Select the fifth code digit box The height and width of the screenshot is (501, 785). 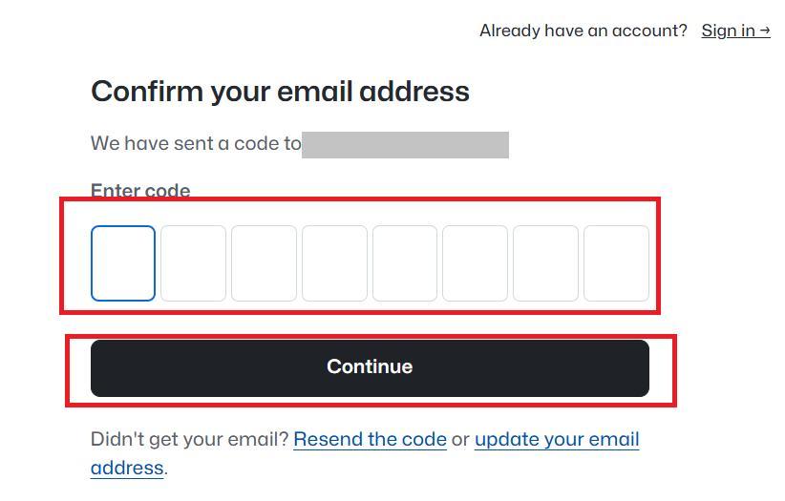point(405,263)
